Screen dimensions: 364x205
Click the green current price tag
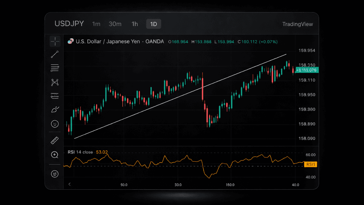pos(307,70)
